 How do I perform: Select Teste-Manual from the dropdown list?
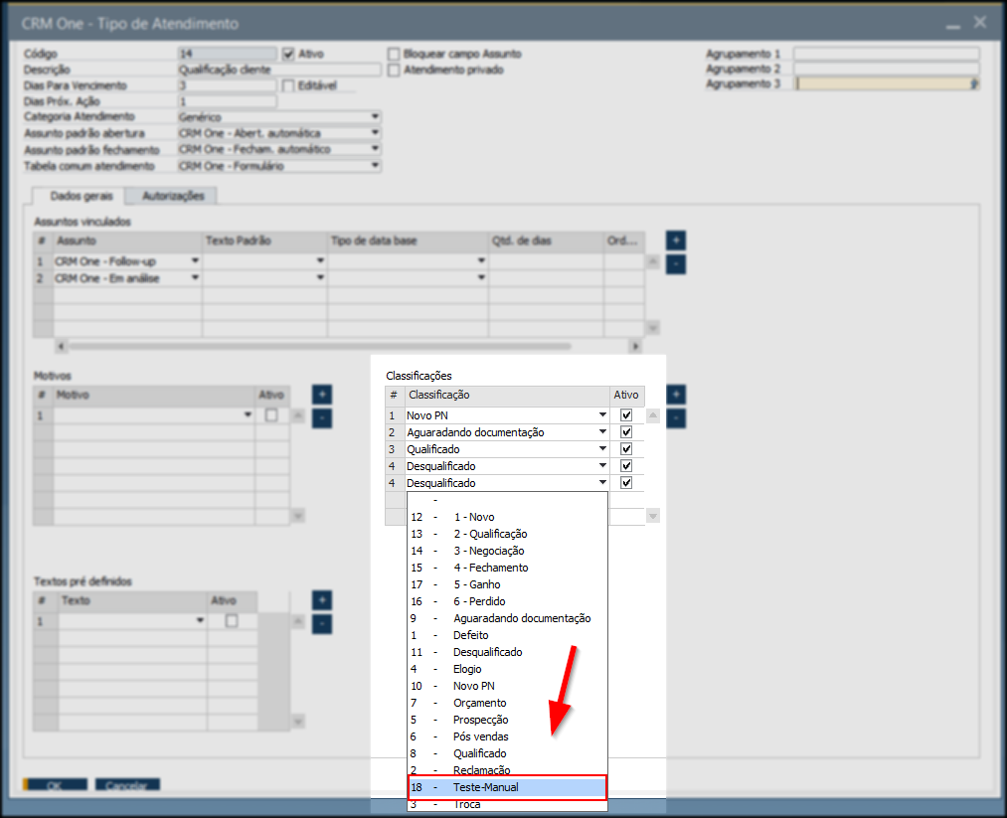(507, 787)
